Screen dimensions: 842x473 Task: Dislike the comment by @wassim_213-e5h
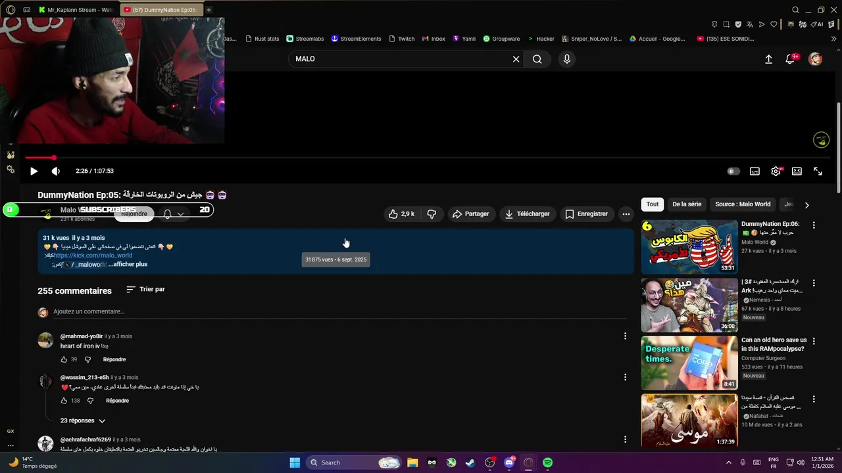pyautogui.click(x=90, y=401)
